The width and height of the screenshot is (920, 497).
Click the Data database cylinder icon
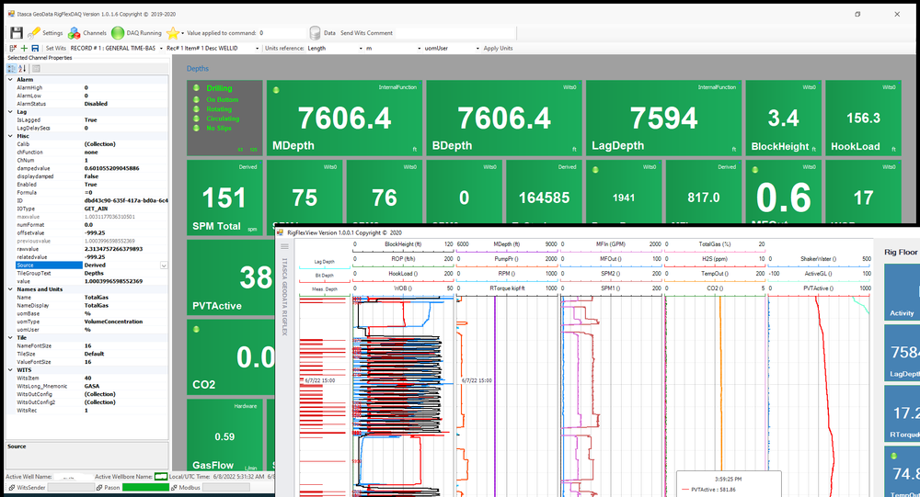pyautogui.click(x=315, y=33)
